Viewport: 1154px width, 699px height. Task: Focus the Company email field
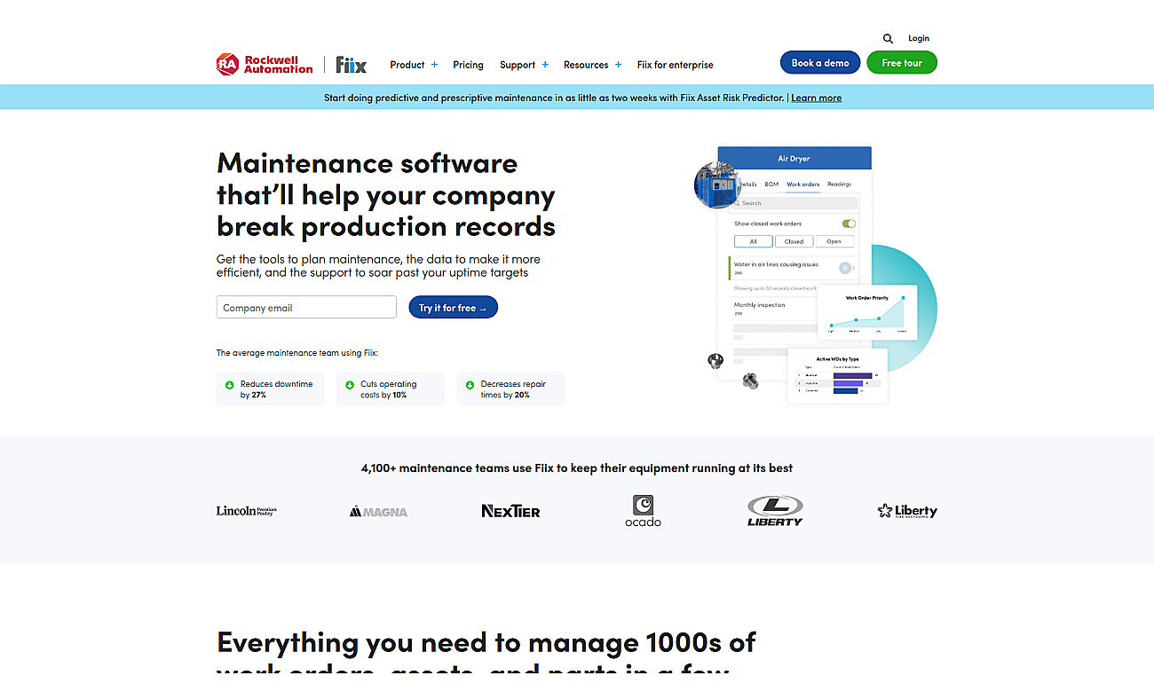(306, 308)
